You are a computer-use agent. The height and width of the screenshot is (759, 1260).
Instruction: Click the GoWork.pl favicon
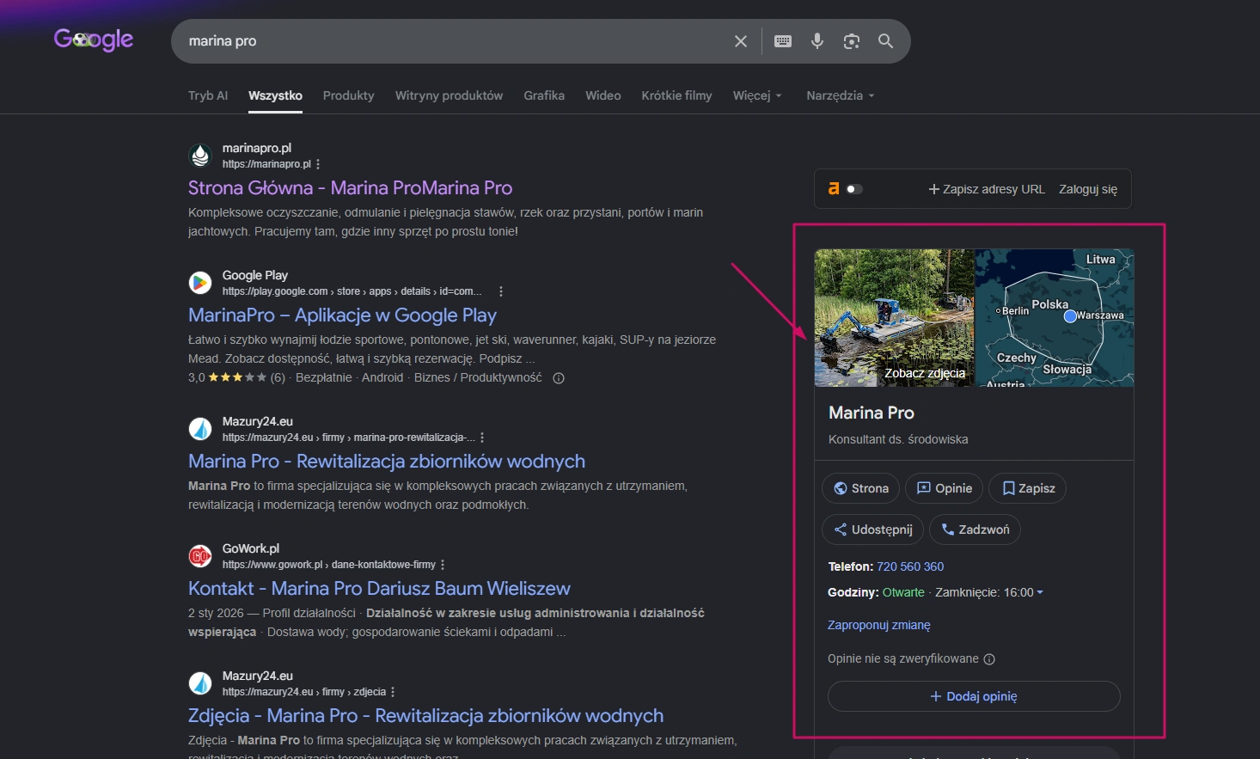[x=200, y=556]
